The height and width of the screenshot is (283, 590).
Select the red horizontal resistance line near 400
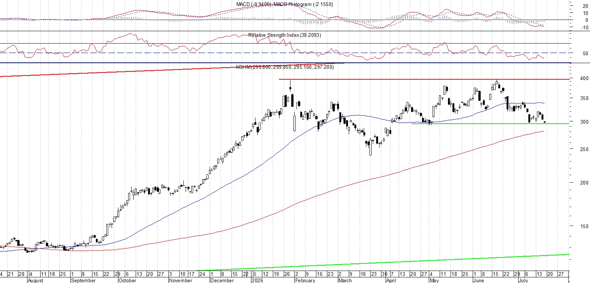[424, 79]
